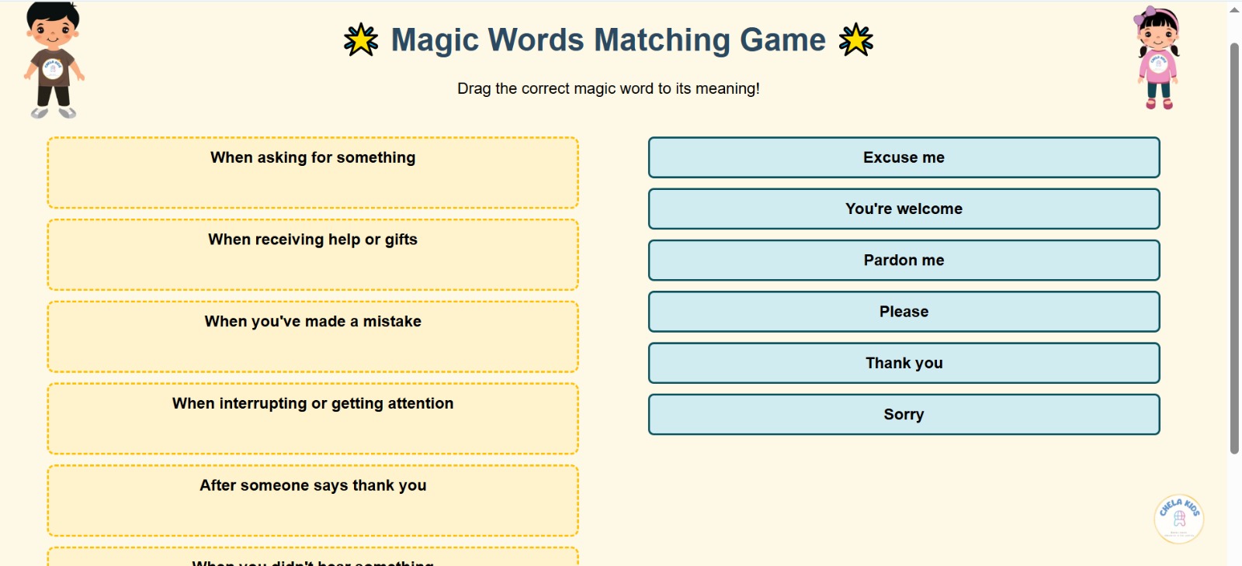
Task: Click 'When interrupting or getting attention' box
Action: (x=313, y=419)
